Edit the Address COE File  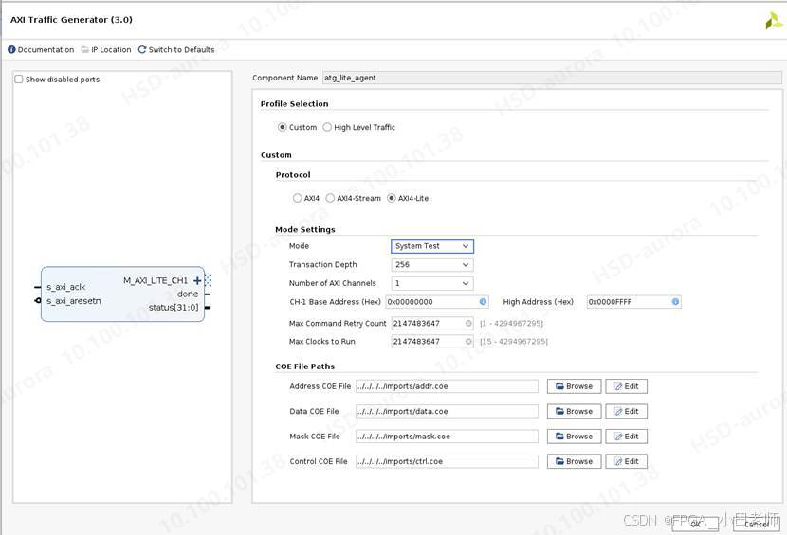coord(626,386)
